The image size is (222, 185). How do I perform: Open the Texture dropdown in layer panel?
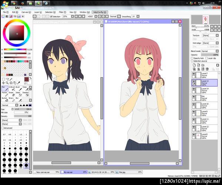[211, 35]
